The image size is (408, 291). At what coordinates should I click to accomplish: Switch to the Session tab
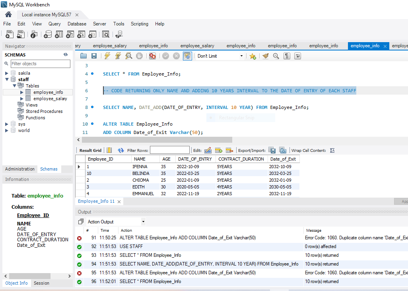(41, 283)
